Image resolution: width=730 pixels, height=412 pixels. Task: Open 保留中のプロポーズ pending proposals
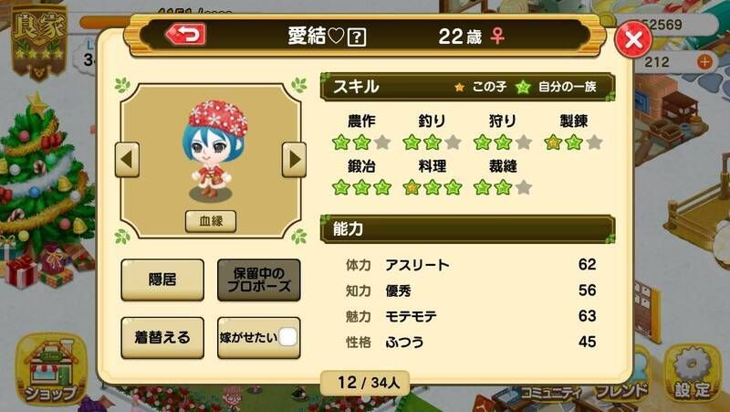coord(259,280)
